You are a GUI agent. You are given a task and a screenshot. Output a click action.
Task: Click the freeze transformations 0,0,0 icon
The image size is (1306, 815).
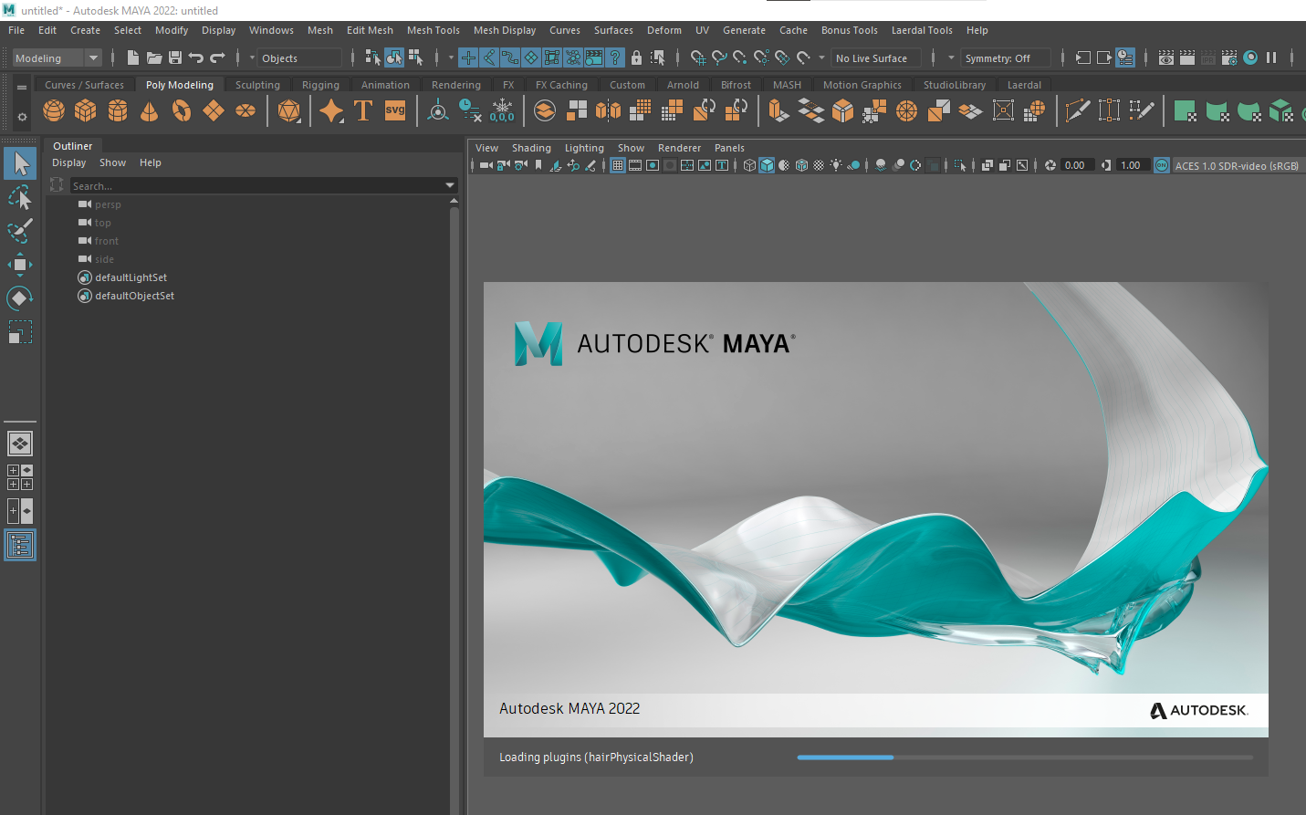(x=502, y=111)
